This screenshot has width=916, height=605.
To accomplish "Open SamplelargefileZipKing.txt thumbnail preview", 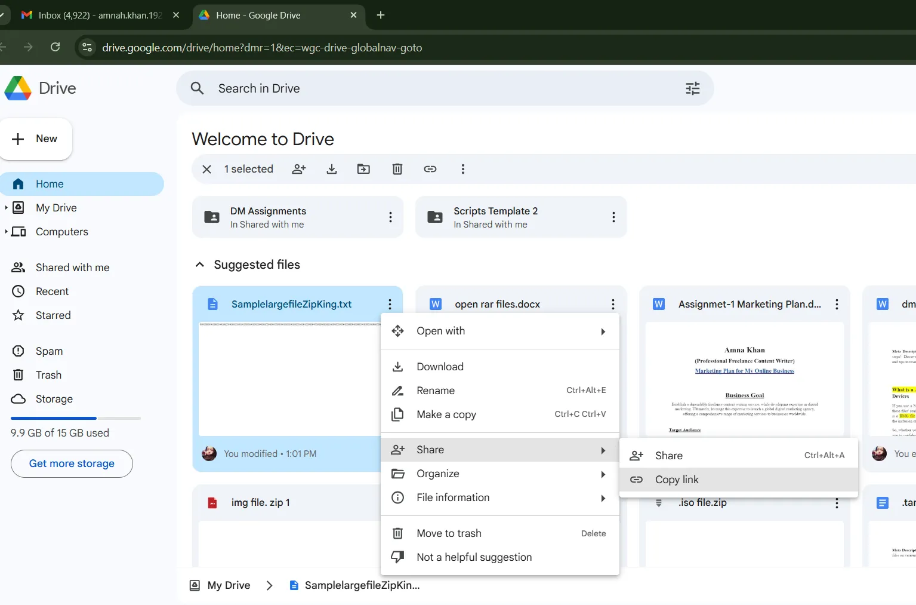I will (289, 379).
